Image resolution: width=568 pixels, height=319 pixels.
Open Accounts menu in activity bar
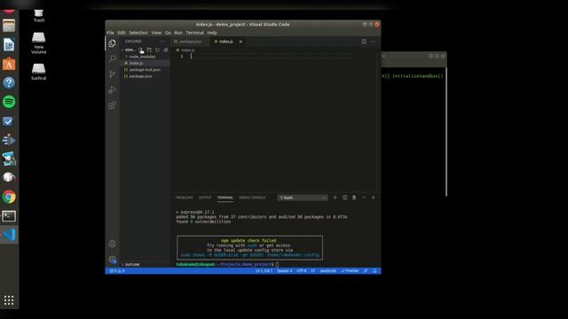tap(113, 244)
